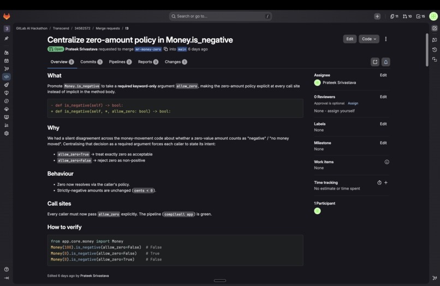Edit the Milestone field
The width and height of the screenshot is (440, 286).
tap(383, 143)
